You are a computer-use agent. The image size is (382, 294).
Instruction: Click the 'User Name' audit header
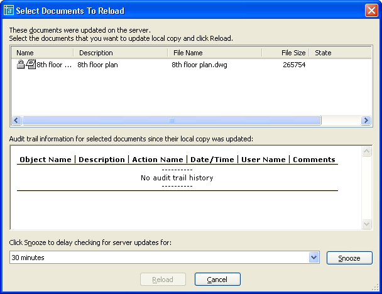click(263, 160)
